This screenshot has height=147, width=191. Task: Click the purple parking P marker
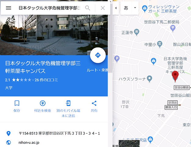tap(117, 59)
